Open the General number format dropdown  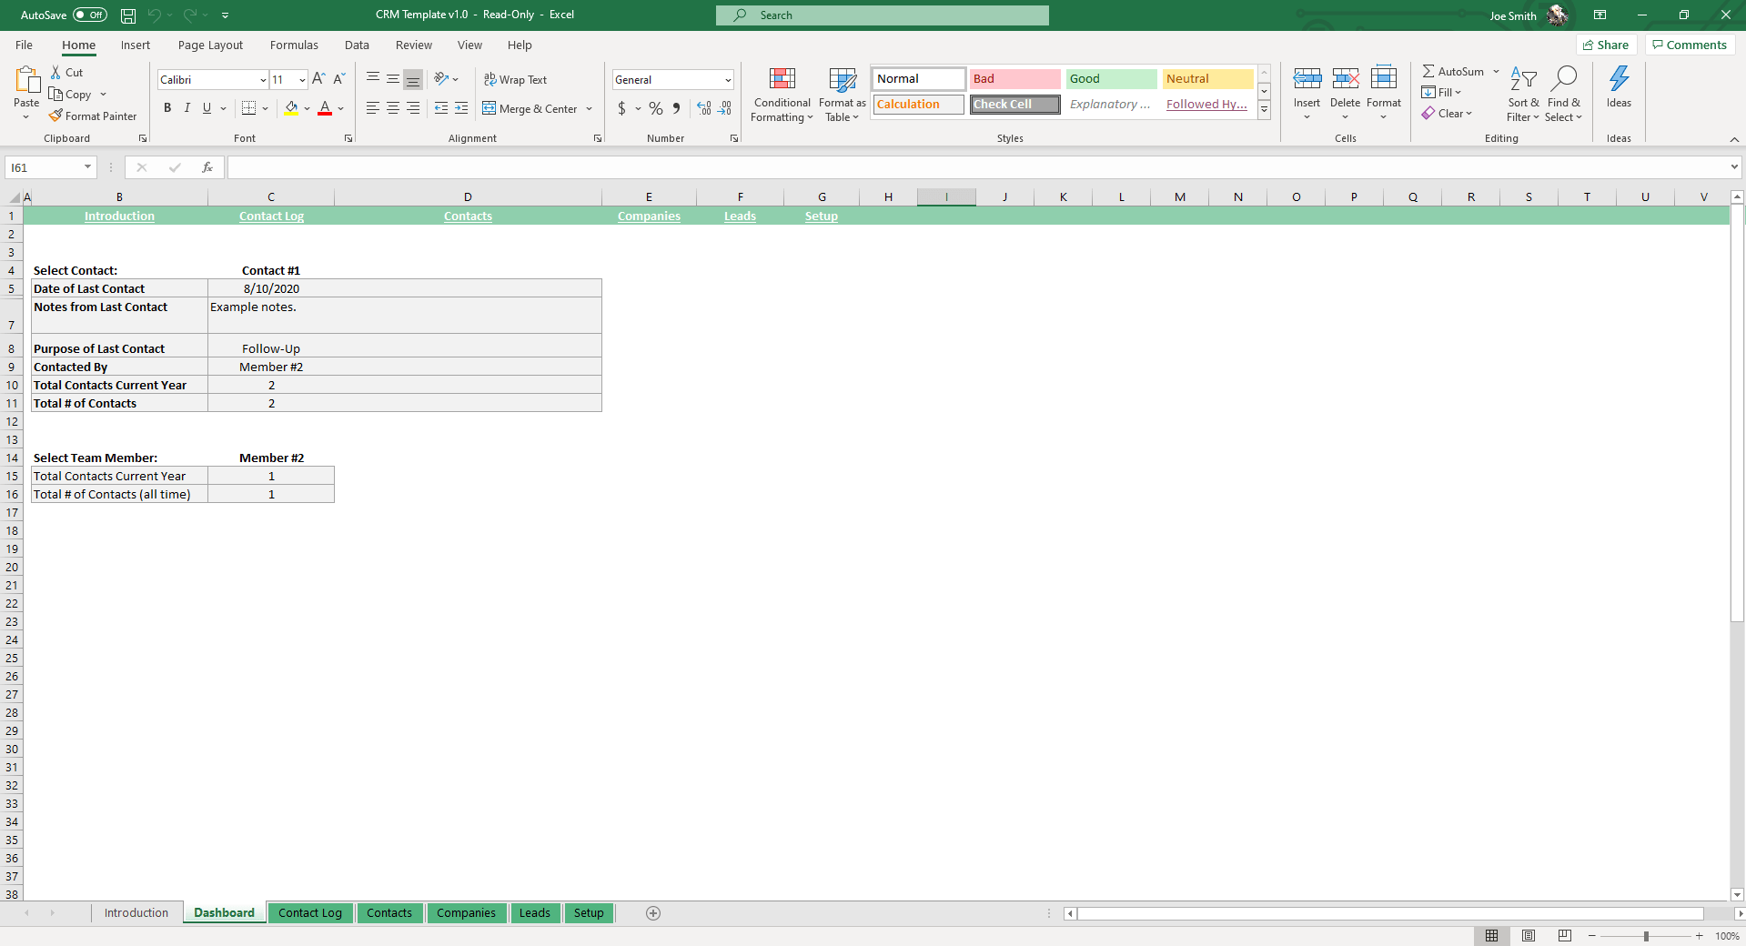pyautogui.click(x=728, y=80)
